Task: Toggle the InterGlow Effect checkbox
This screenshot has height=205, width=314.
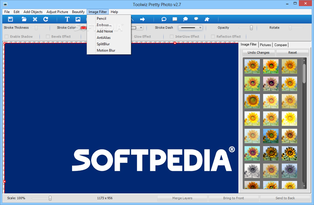Action: pos(172,36)
